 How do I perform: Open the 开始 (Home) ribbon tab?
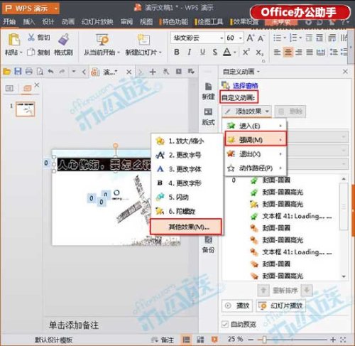[x=9, y=22]
